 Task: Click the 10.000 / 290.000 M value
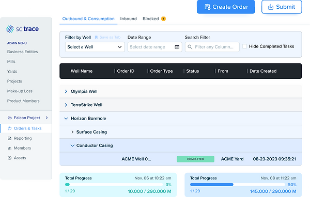149,191
